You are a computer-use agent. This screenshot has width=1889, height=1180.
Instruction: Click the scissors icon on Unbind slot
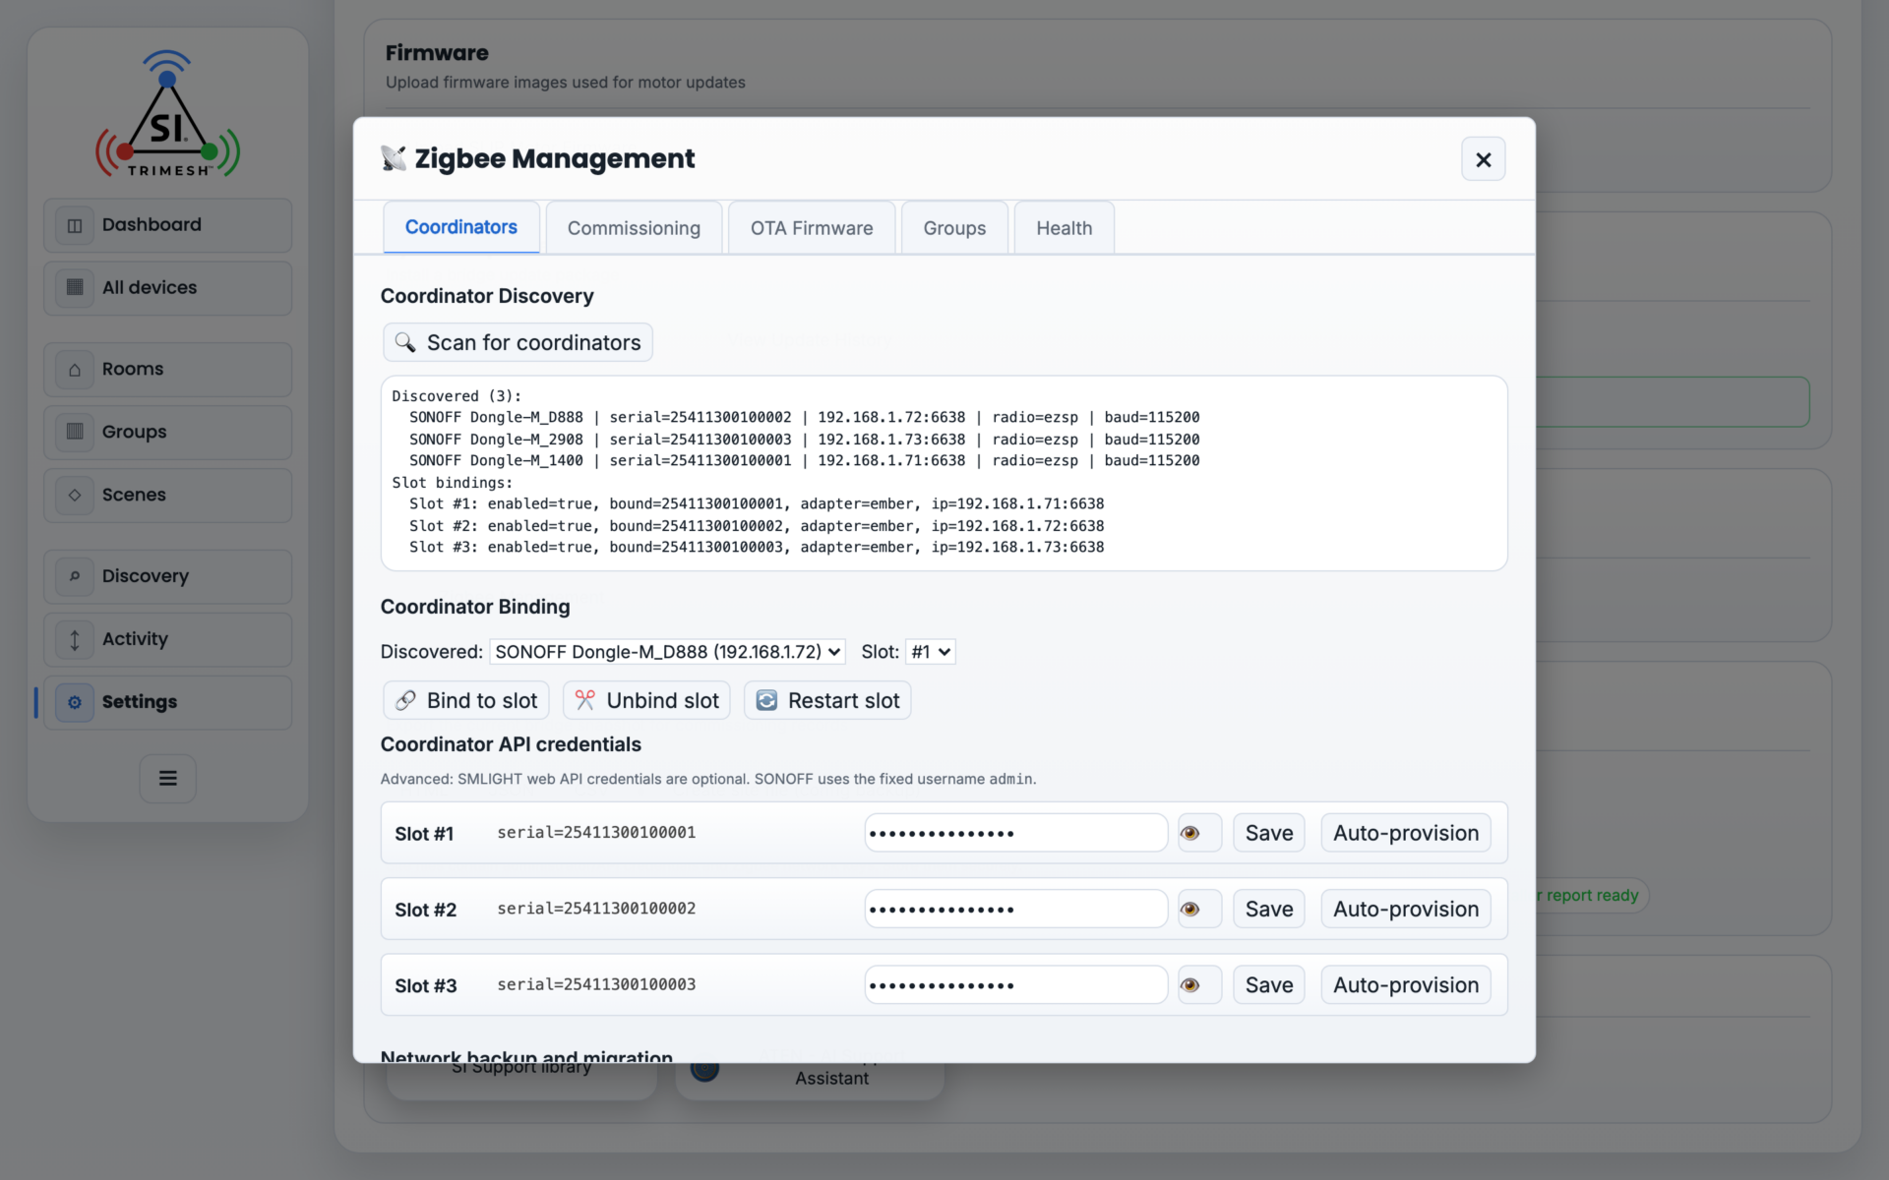[x=585, y=700]
